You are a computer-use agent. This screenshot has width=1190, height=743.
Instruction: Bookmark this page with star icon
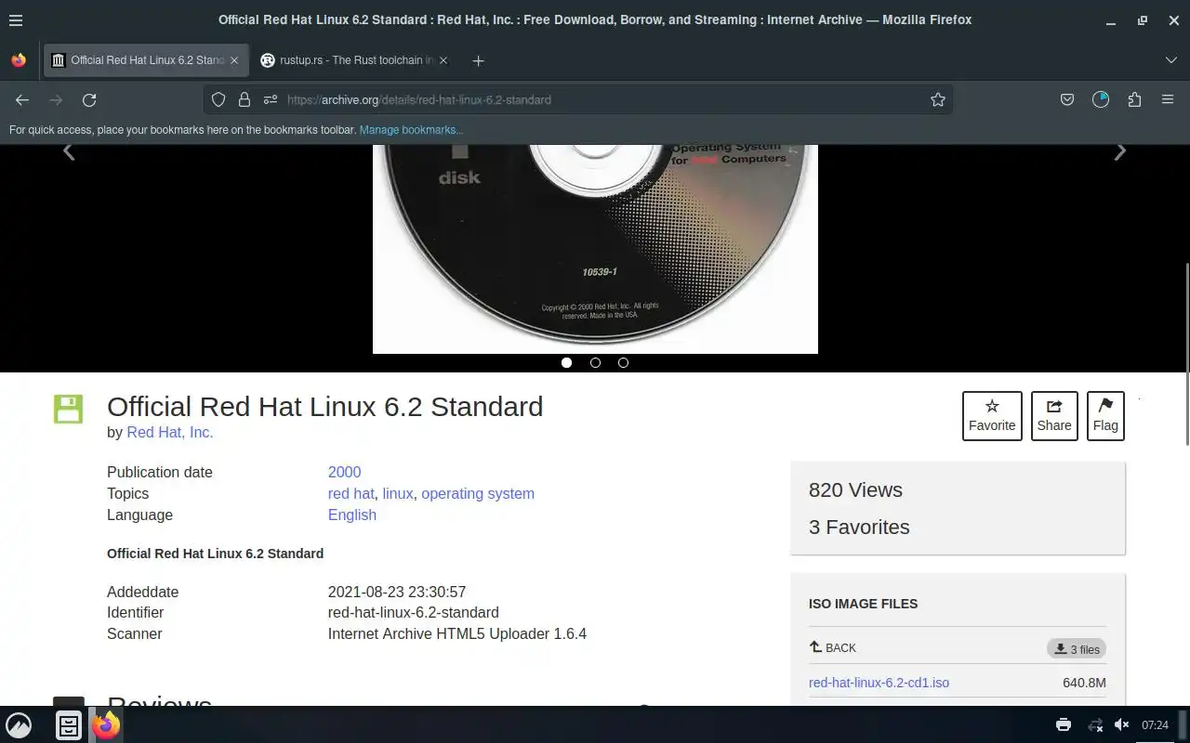point(938,99)
